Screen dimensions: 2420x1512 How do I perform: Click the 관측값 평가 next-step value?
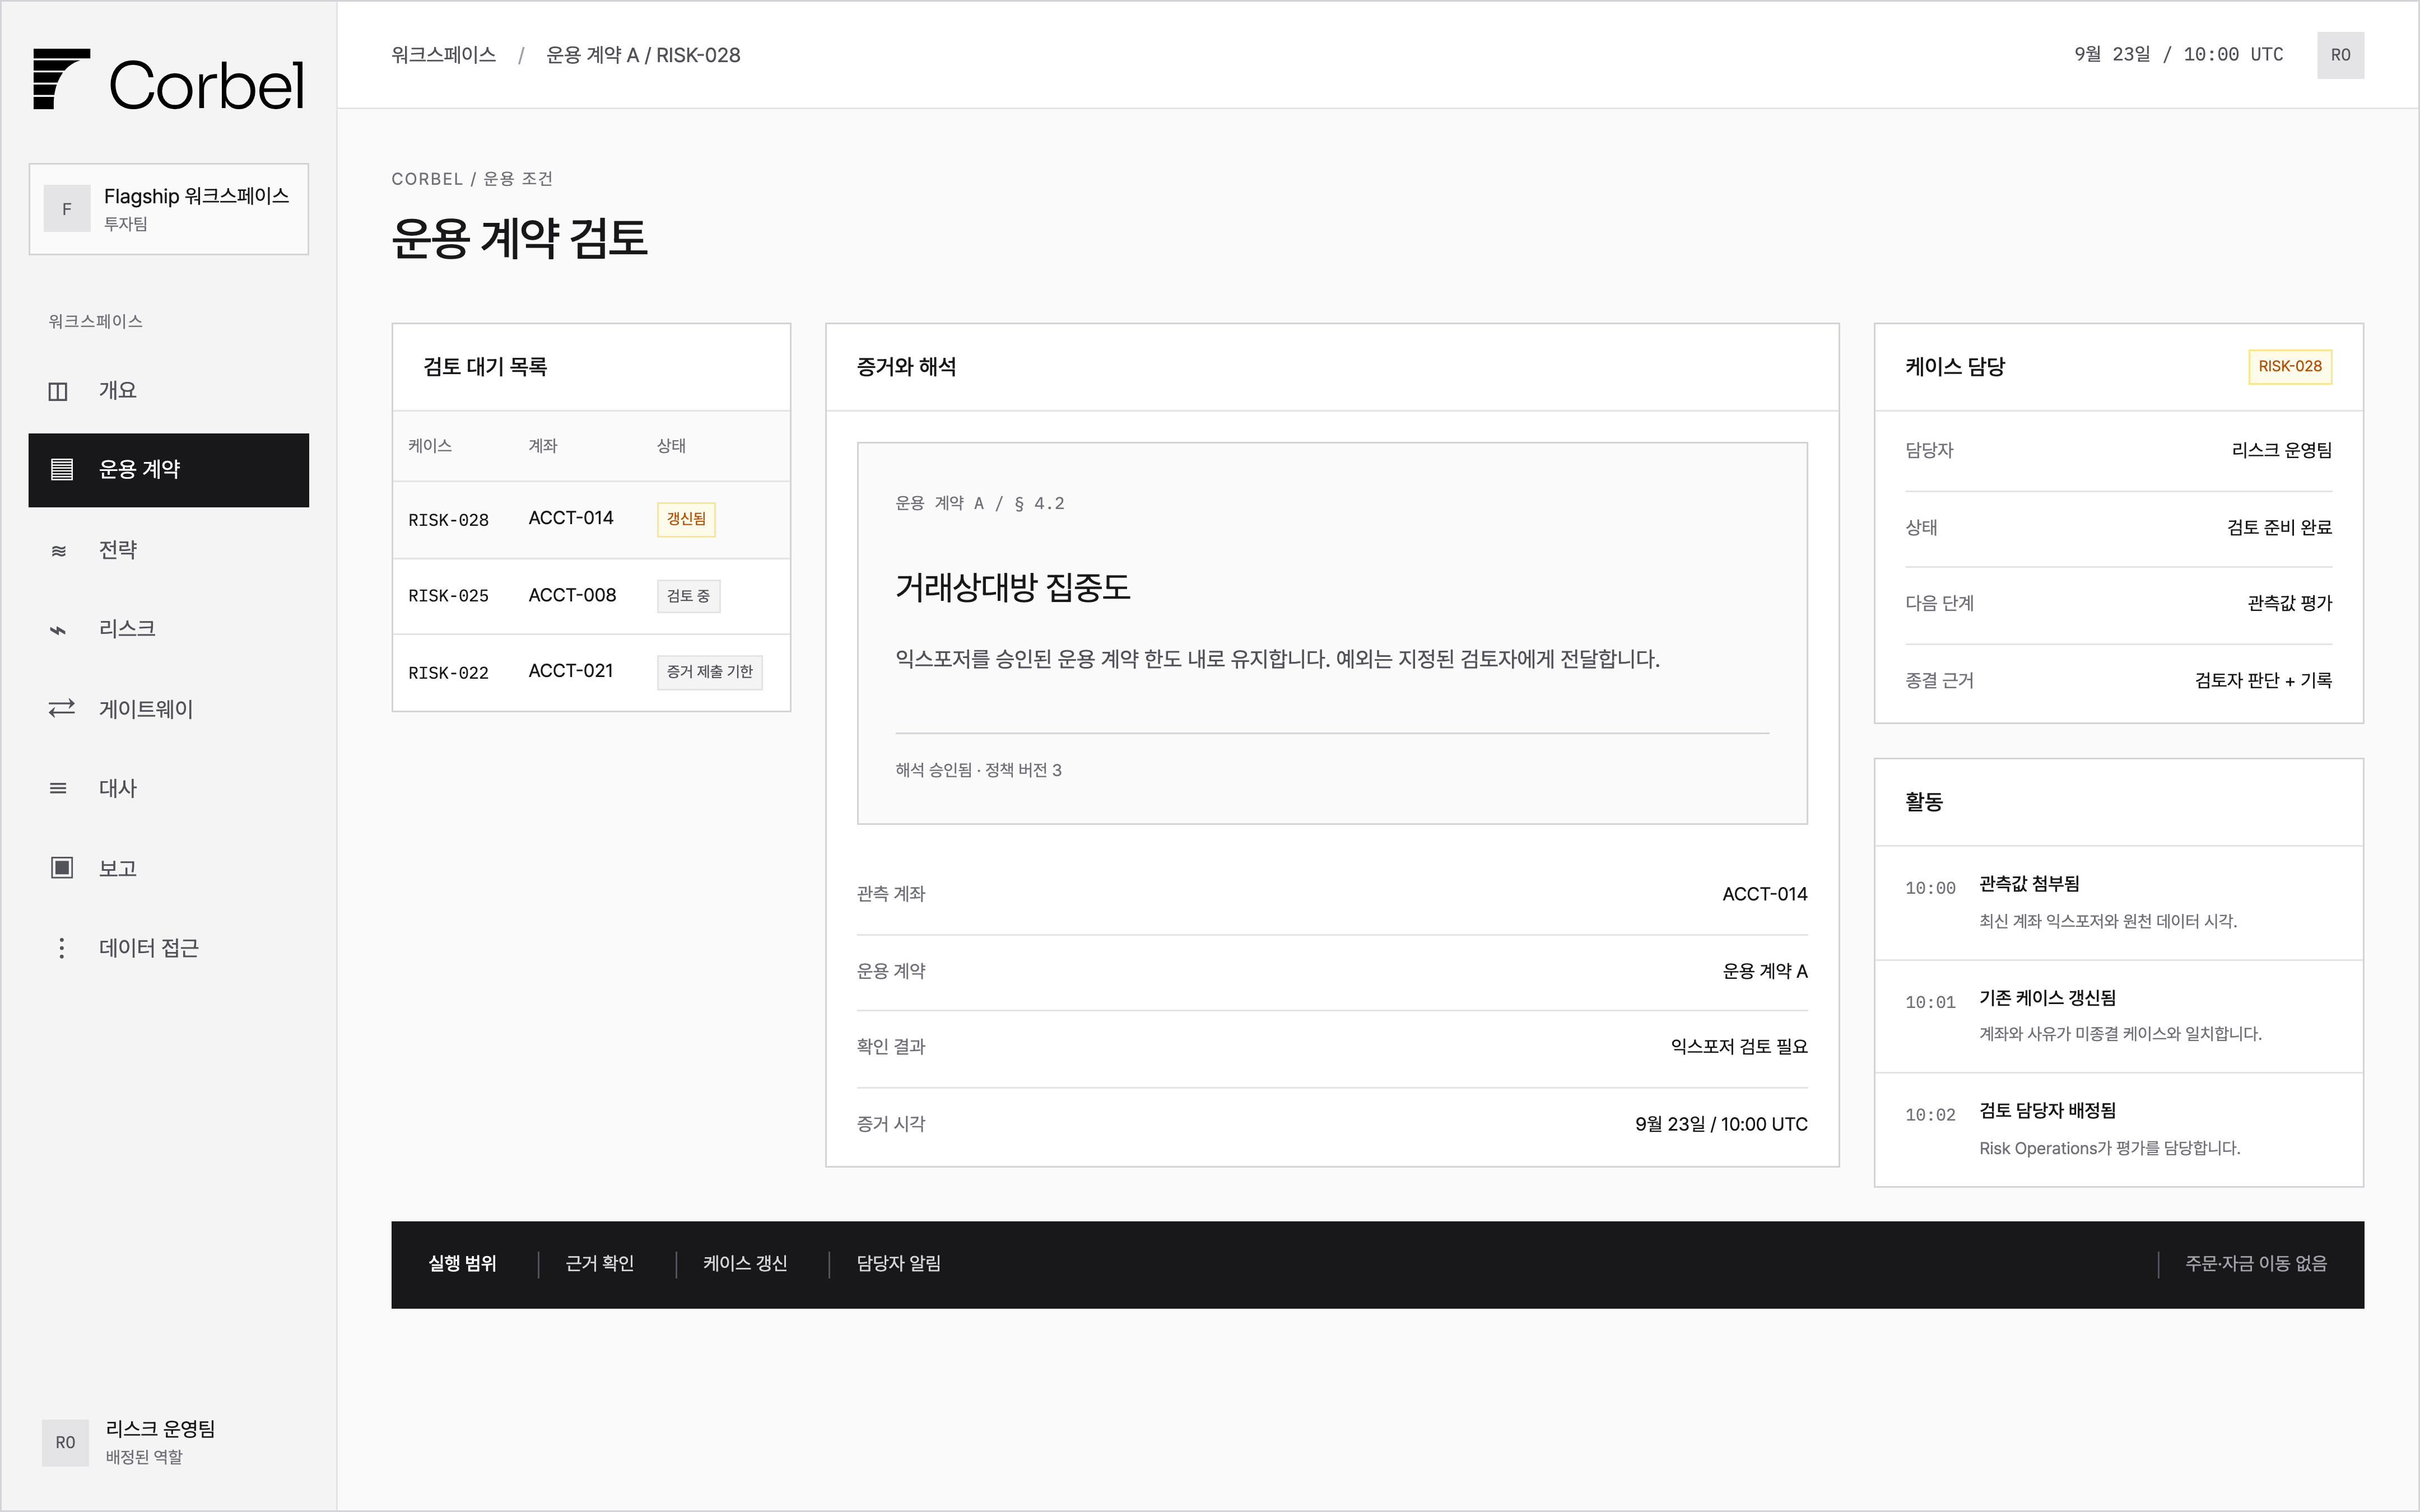click(x=2289, y=604)
